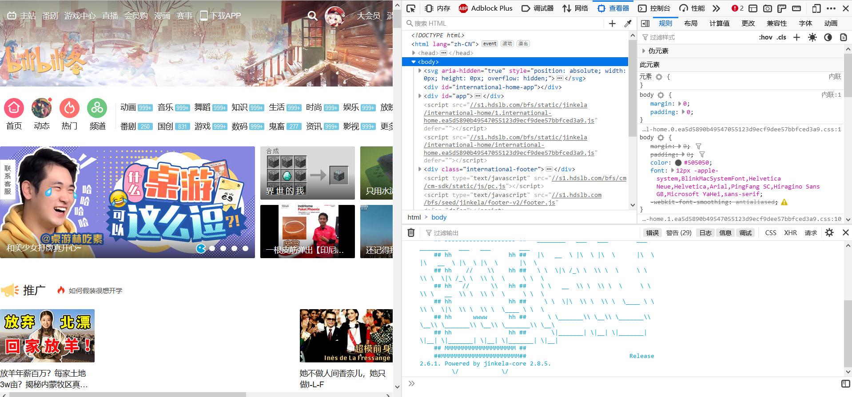Image resolution: width=852 pixels, height=397 pixels.
Task: Expand the svg aria-hidden node
Action: (420, 71)
